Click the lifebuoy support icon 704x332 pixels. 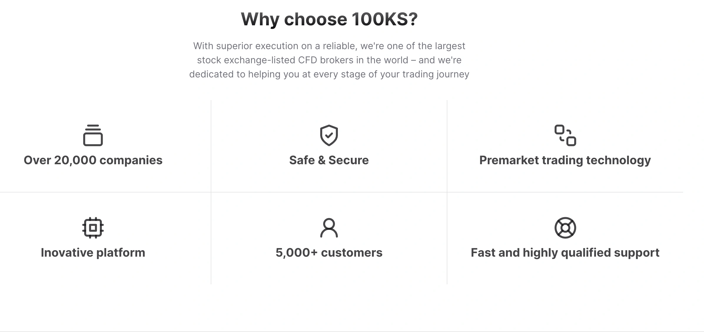click(x=565, y=228)
